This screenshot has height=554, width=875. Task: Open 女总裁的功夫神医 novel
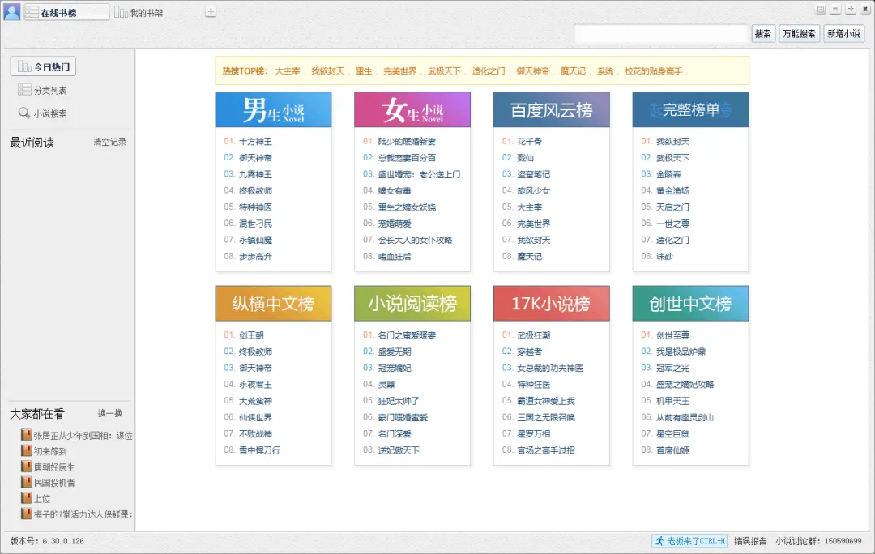[550, 368]
